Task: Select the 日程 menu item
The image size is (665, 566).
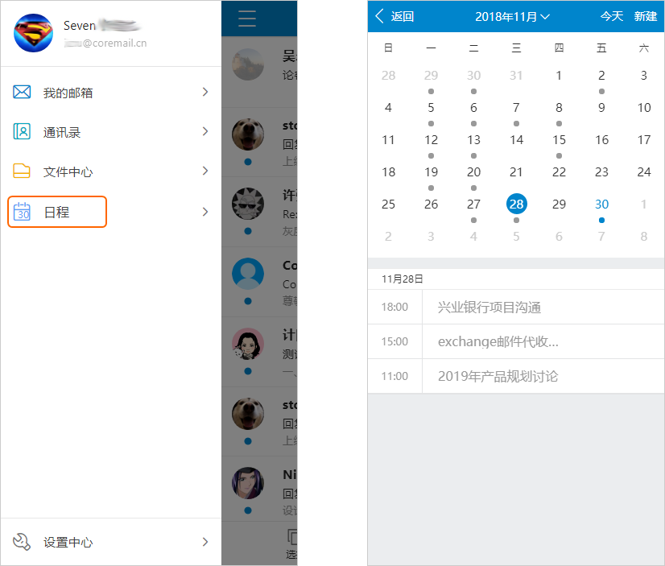Action: tap(56, 212)
